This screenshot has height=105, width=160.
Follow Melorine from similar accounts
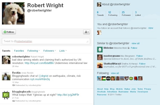(x=134, y=48)
